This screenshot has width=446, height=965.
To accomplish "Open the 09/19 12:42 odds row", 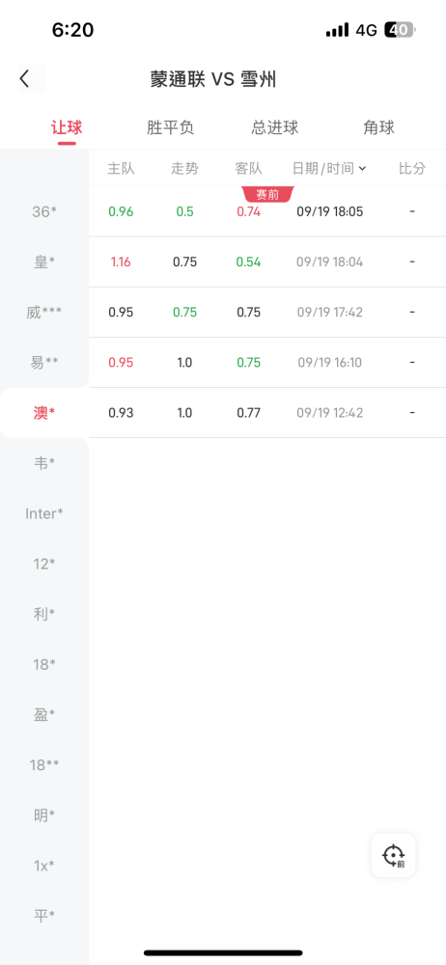I will click(x=267, y=413).
